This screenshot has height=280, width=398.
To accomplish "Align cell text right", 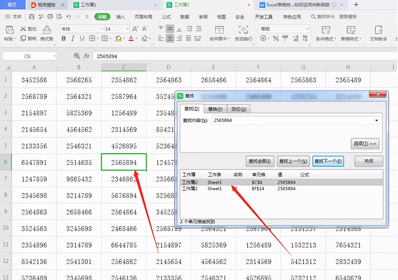I will (x=179, y=38).
